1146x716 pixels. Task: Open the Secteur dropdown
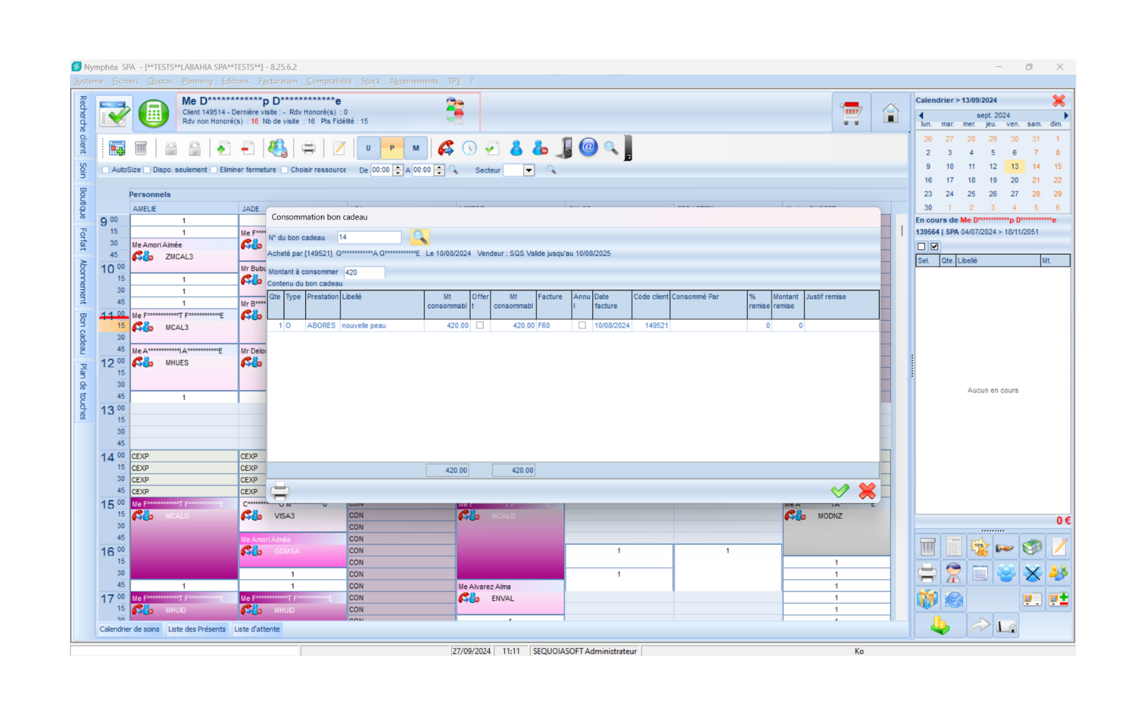point(529,170)
